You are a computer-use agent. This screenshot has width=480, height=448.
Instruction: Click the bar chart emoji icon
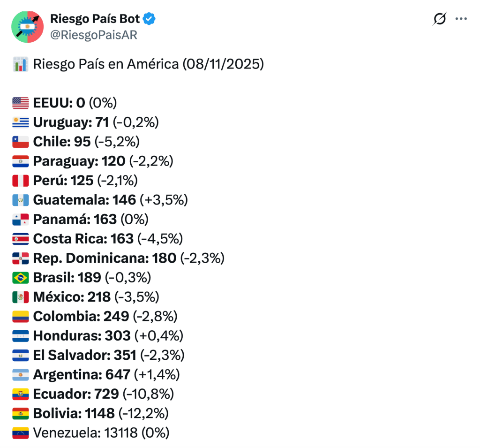coord(20,64)
